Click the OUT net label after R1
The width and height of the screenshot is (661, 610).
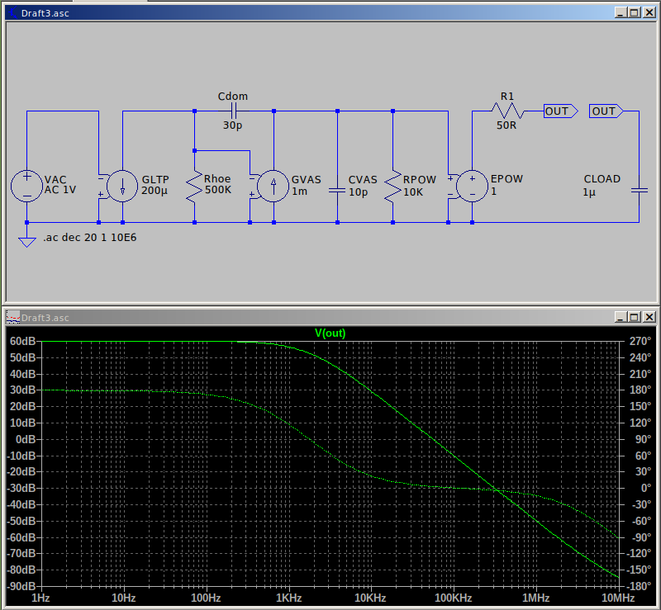(560, 111)
